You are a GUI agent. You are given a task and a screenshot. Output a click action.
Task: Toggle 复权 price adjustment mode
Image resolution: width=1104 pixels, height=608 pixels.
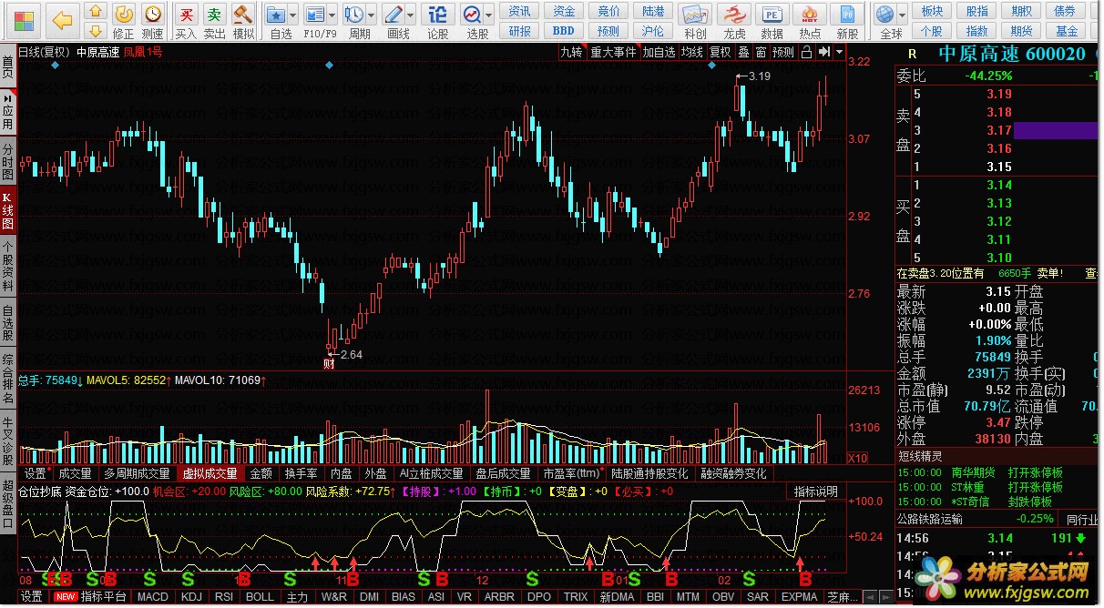click(721, 52)
